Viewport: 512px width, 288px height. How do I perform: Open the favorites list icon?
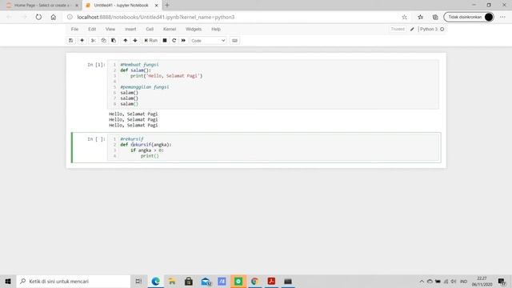click(420, 17)
